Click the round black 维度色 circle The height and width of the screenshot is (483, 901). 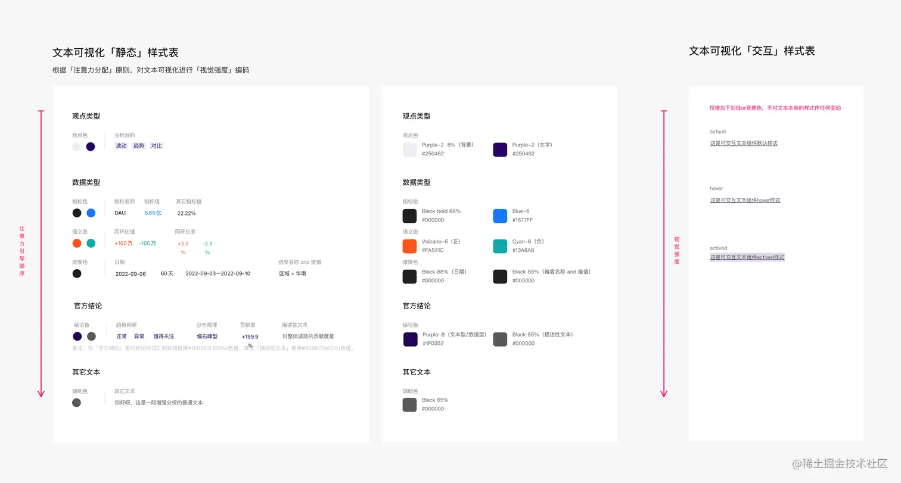pos(77,274)
